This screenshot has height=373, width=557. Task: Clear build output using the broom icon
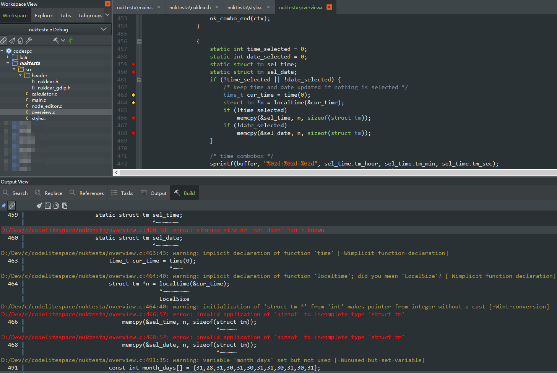pyautogui.click(x=39, y=205)
